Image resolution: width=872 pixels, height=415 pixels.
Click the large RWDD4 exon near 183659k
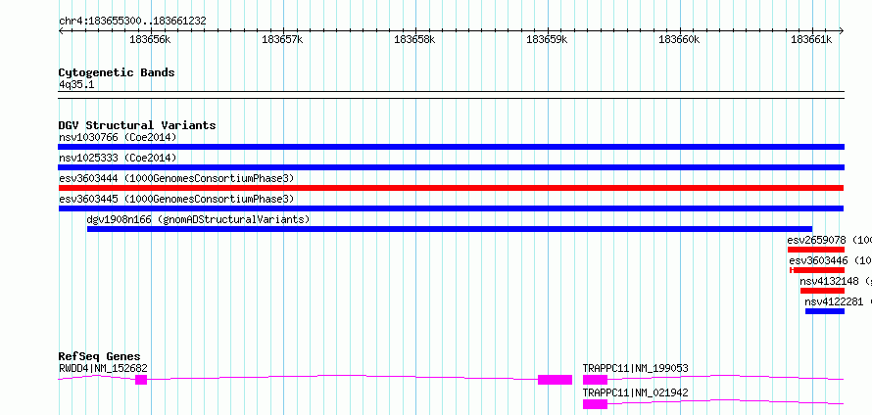(x=555, y=380)
